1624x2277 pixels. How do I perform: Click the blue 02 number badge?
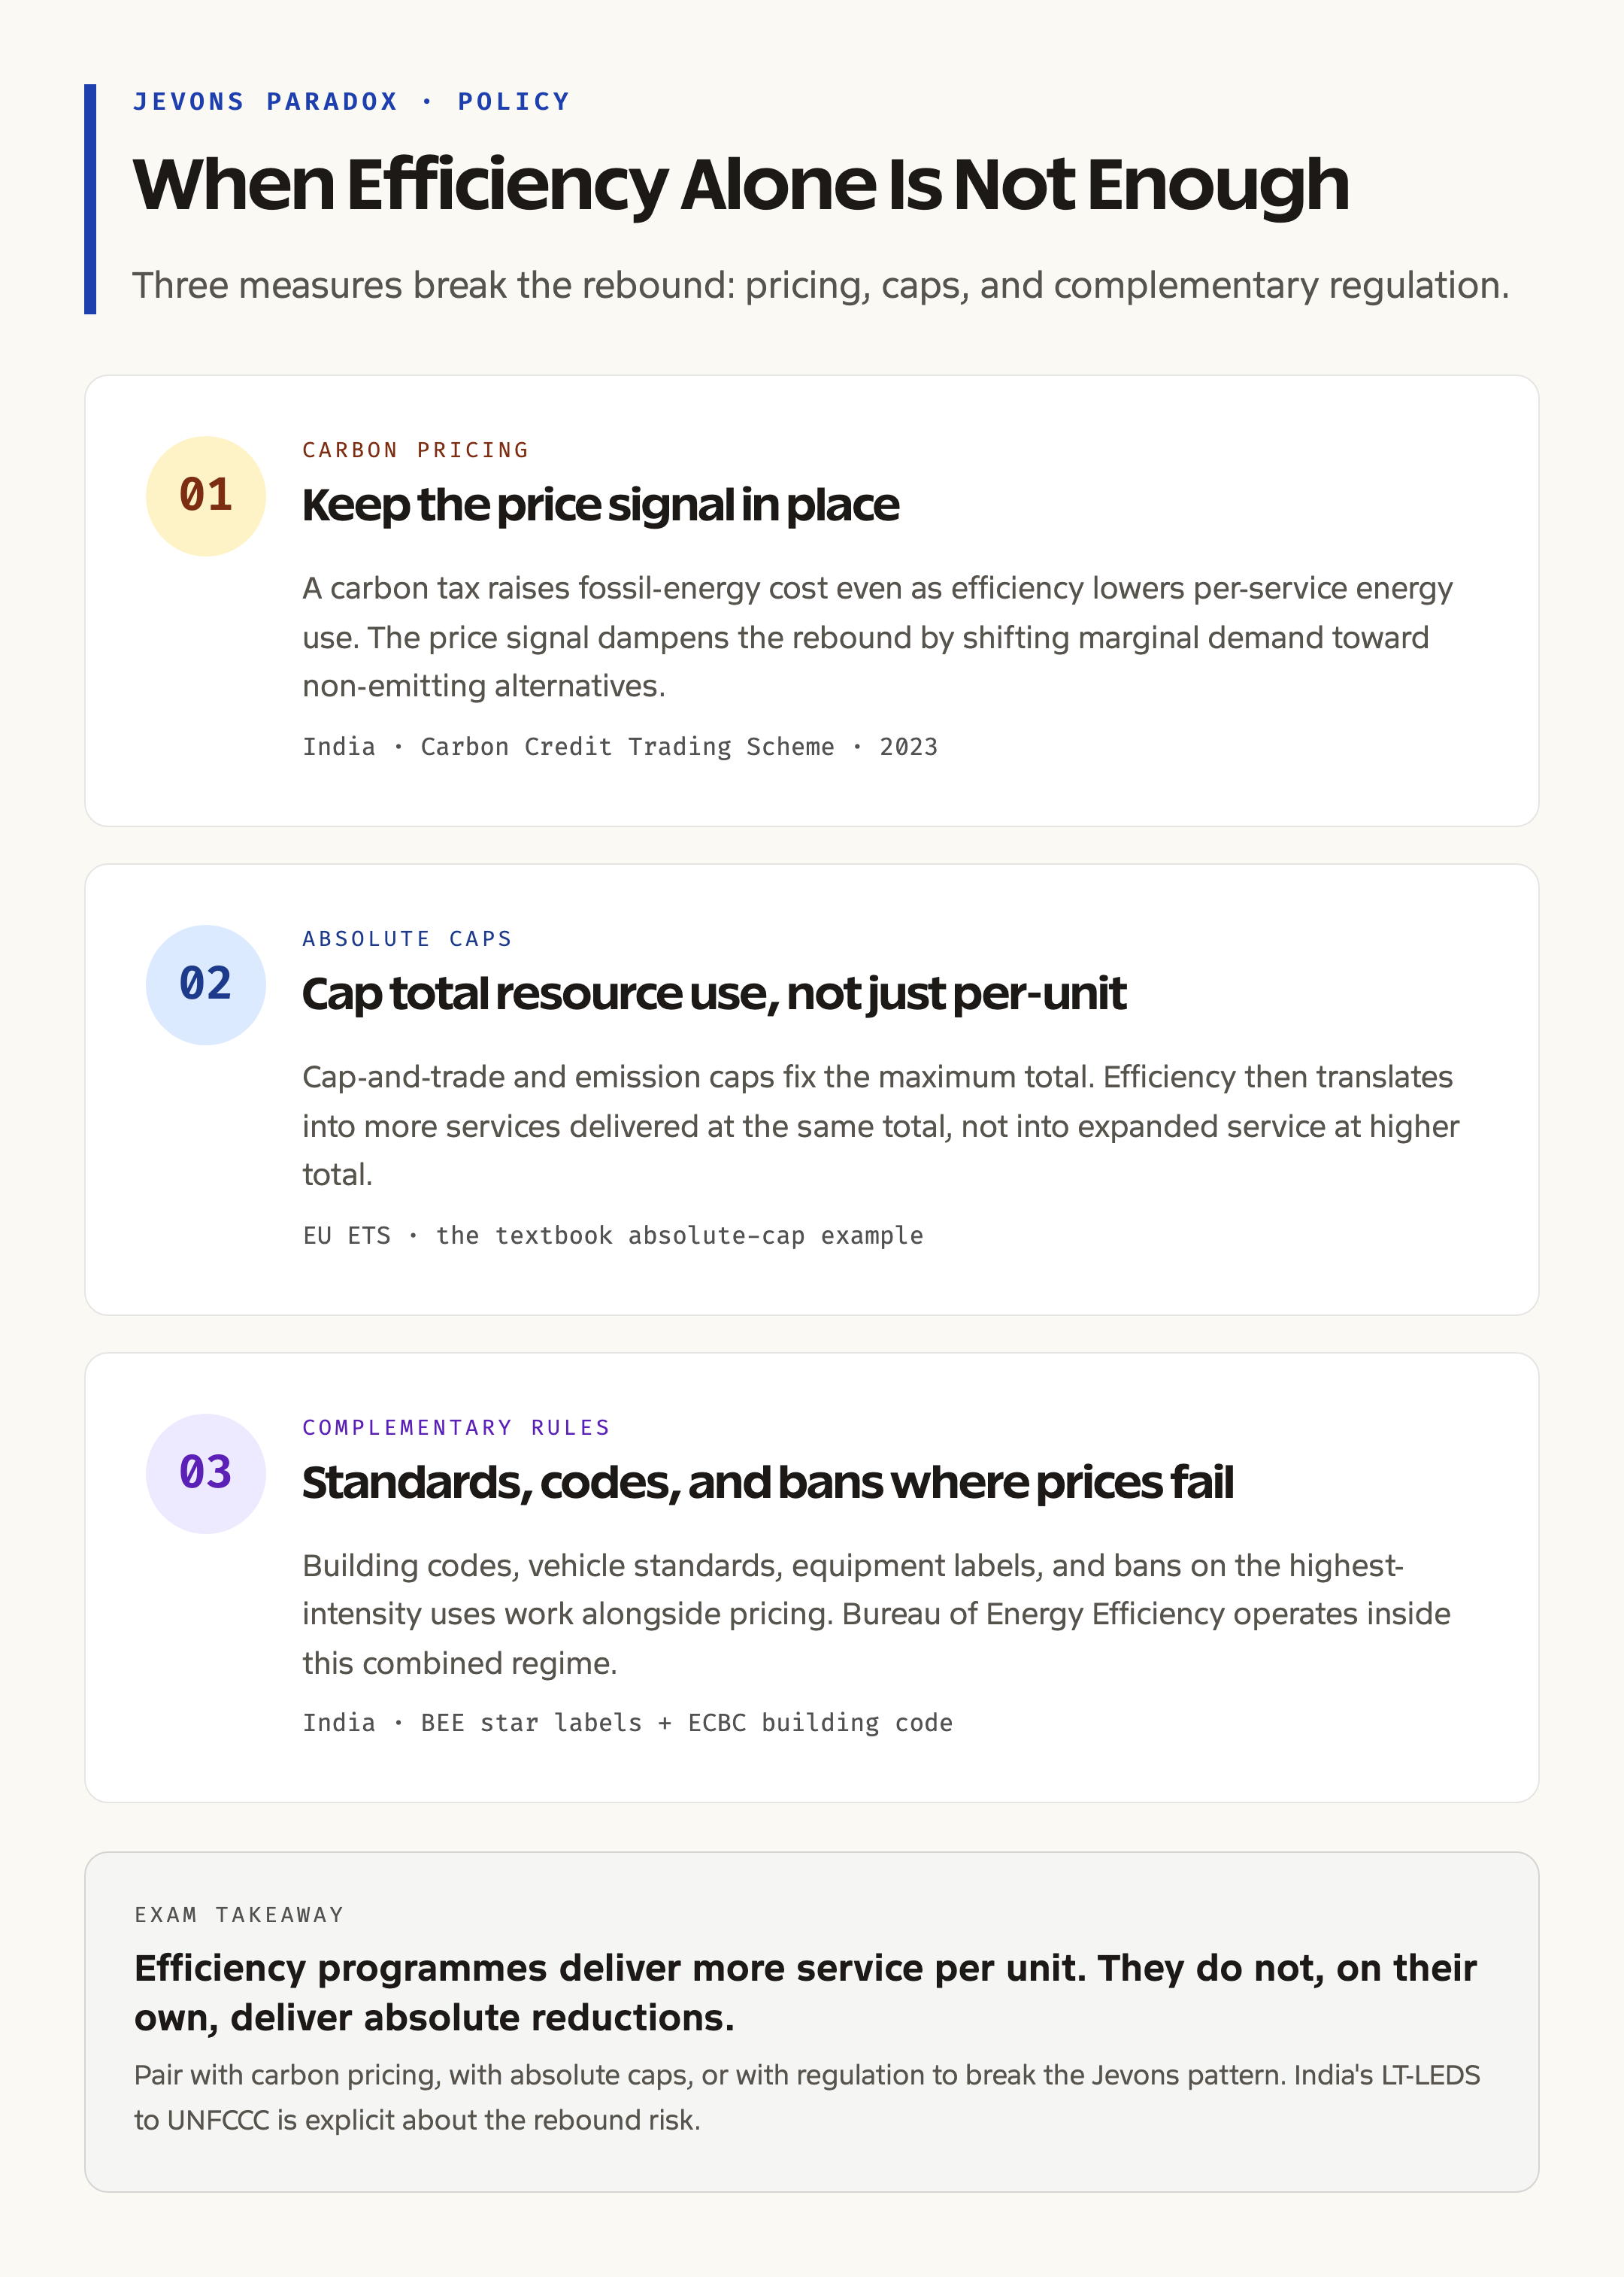click(206, 985)
